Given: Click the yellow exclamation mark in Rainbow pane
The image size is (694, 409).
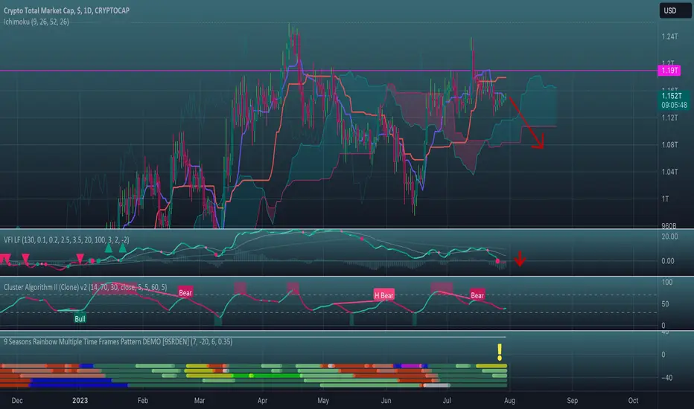Looking at the screenshot, I should [x=500, y=352].
